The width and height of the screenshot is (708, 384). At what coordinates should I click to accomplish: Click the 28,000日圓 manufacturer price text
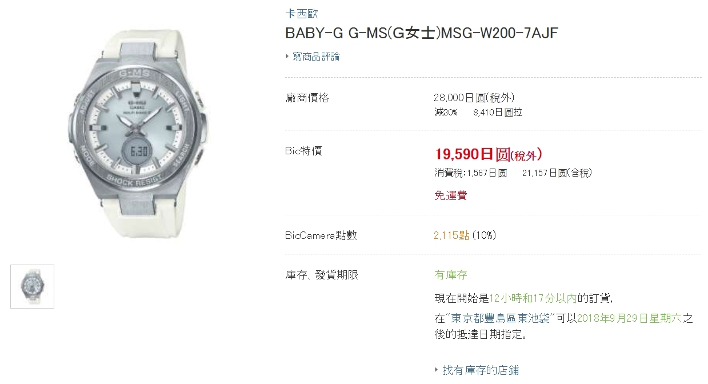point(470,98)
